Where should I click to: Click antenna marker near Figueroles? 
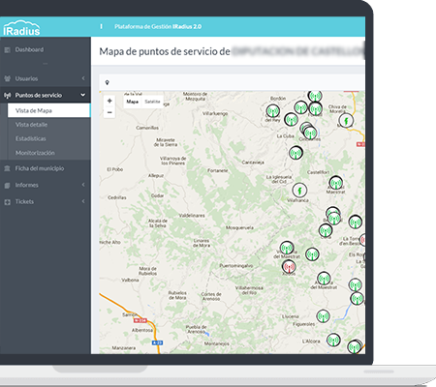(323, 316)
